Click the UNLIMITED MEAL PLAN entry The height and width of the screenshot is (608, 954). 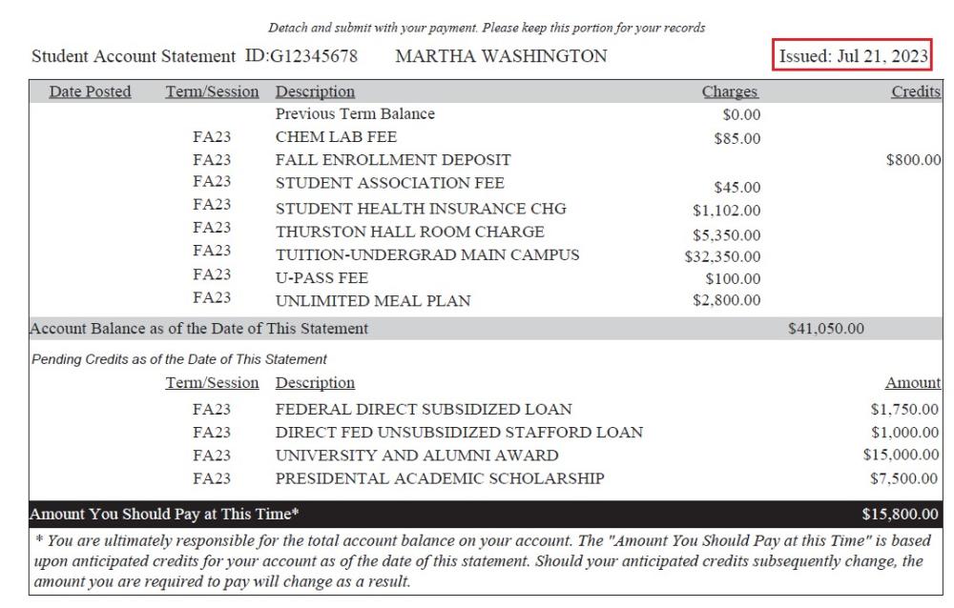pyautogui.click(x=359, y=302)
